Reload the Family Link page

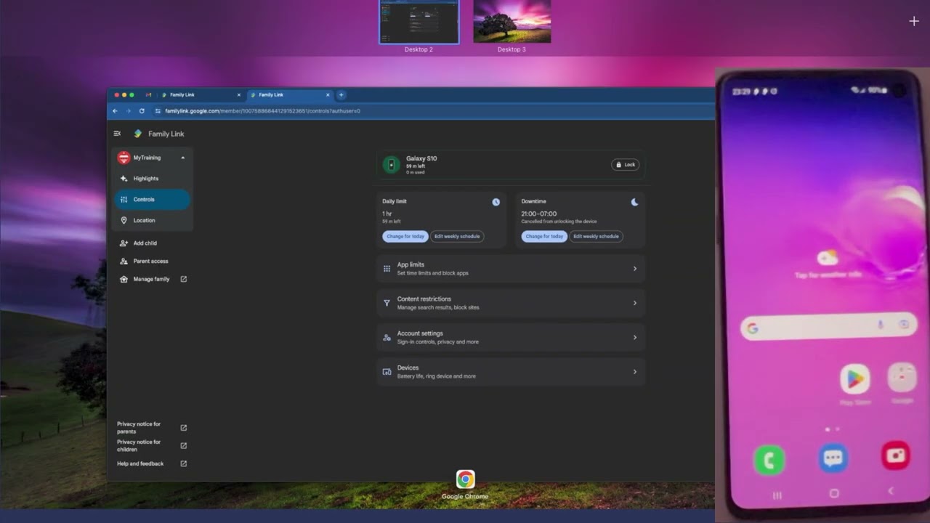pos(142,111)
